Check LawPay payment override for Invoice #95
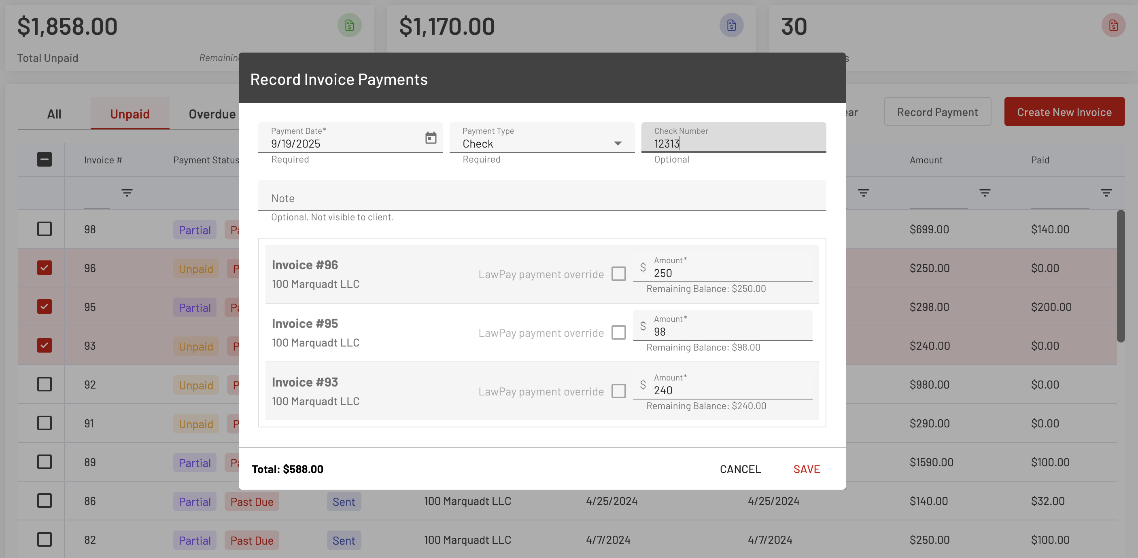This screenshot has height=558, width=1138. pyautogui.click(x=618, y=332)
